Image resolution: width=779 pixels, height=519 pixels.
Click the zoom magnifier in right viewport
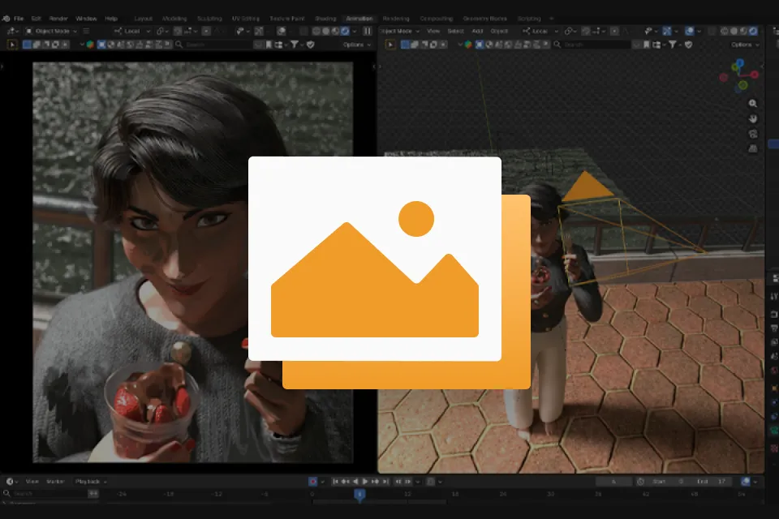[x=753, y=103]
